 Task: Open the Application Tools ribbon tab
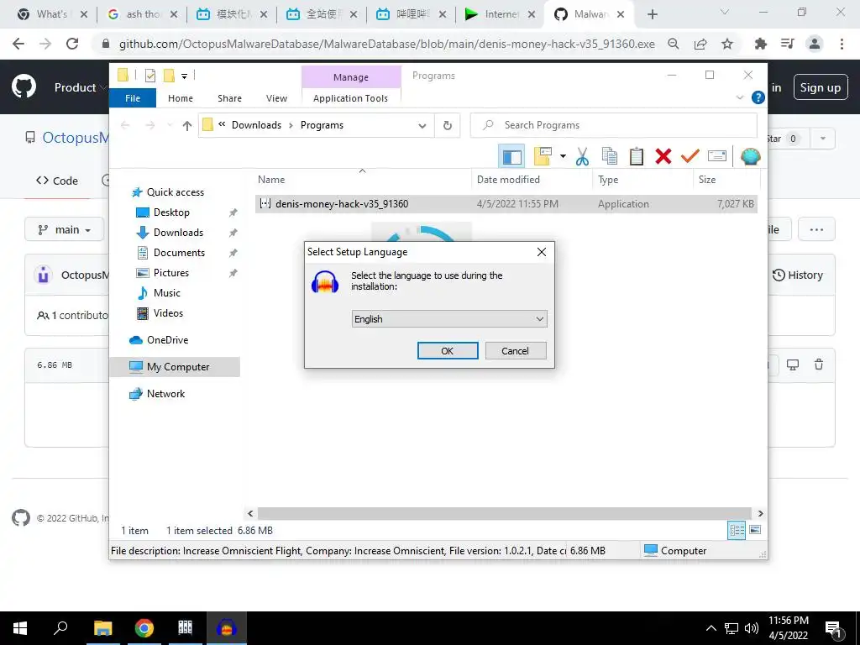[350, 98]
